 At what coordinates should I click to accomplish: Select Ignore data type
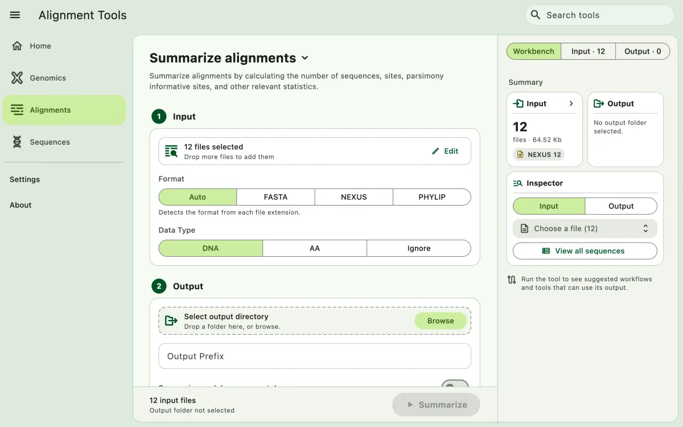[419, 248]
